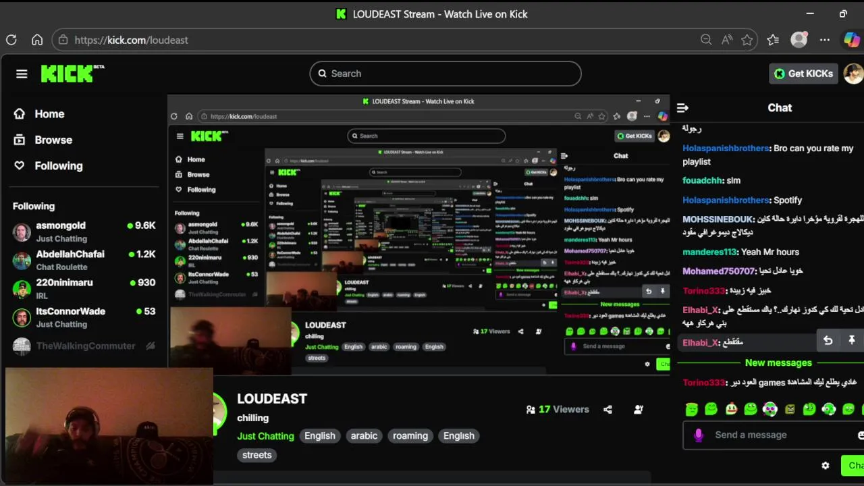Open browser Settings and more menu
Screen dimensions: 864x486
point(825,40)
